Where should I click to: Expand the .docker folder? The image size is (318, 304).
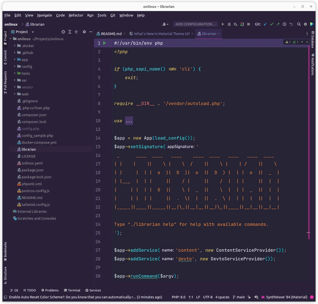click(15, 46)
